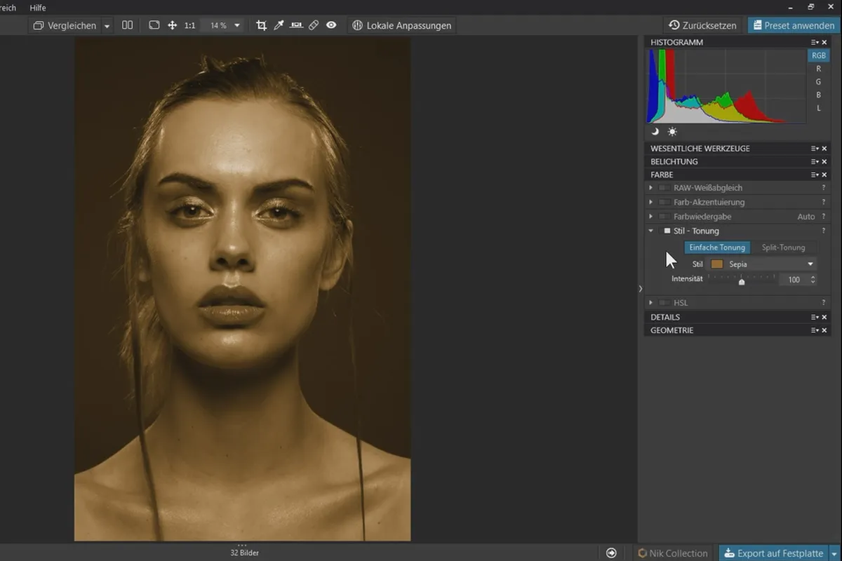
Task: Switch to Split-Tonung tab
Action: 783,248
